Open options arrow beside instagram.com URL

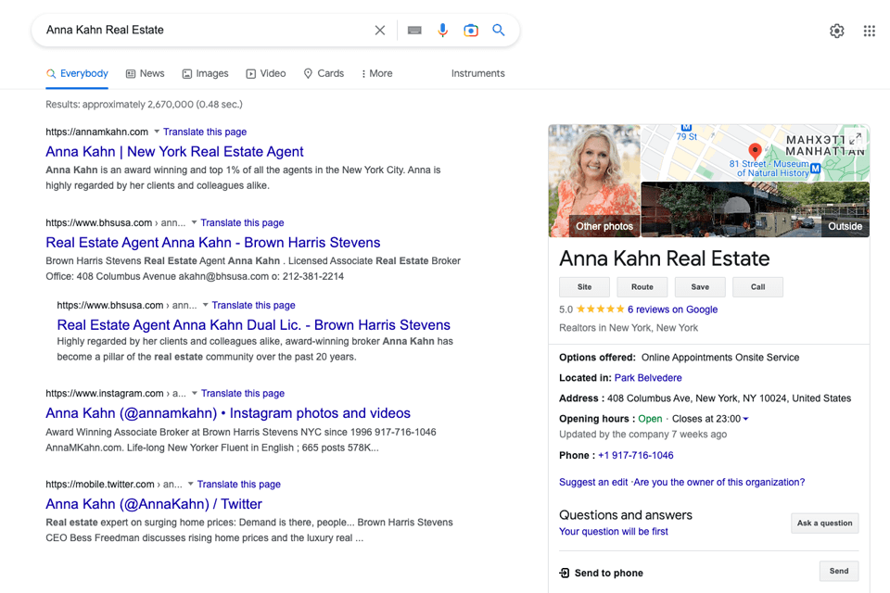[x=195, y=393]
